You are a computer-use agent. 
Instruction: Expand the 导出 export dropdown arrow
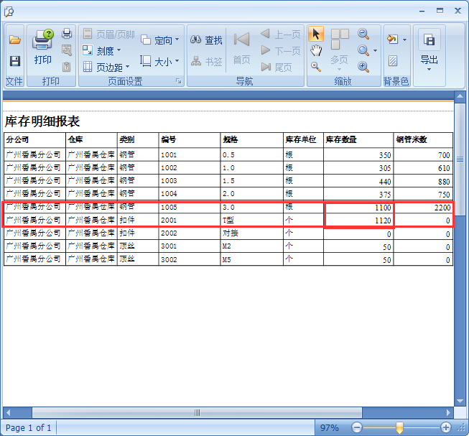tap(429, 70)
